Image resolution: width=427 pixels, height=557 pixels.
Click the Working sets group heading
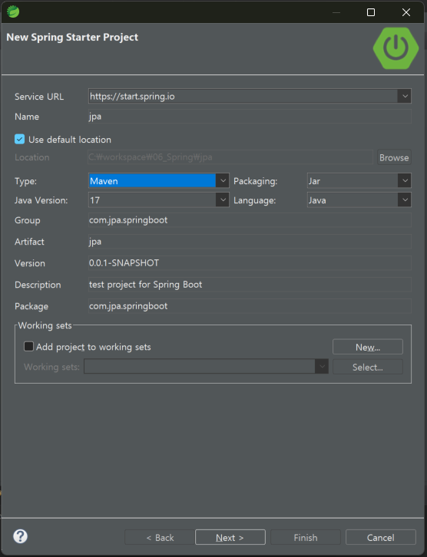[x=45, y=325]
